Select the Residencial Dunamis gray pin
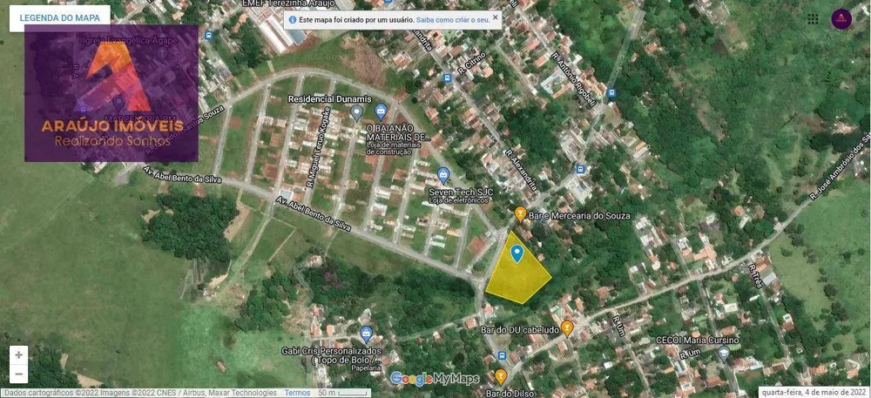This screenshot has width=871, height=398. coord(356,114)
